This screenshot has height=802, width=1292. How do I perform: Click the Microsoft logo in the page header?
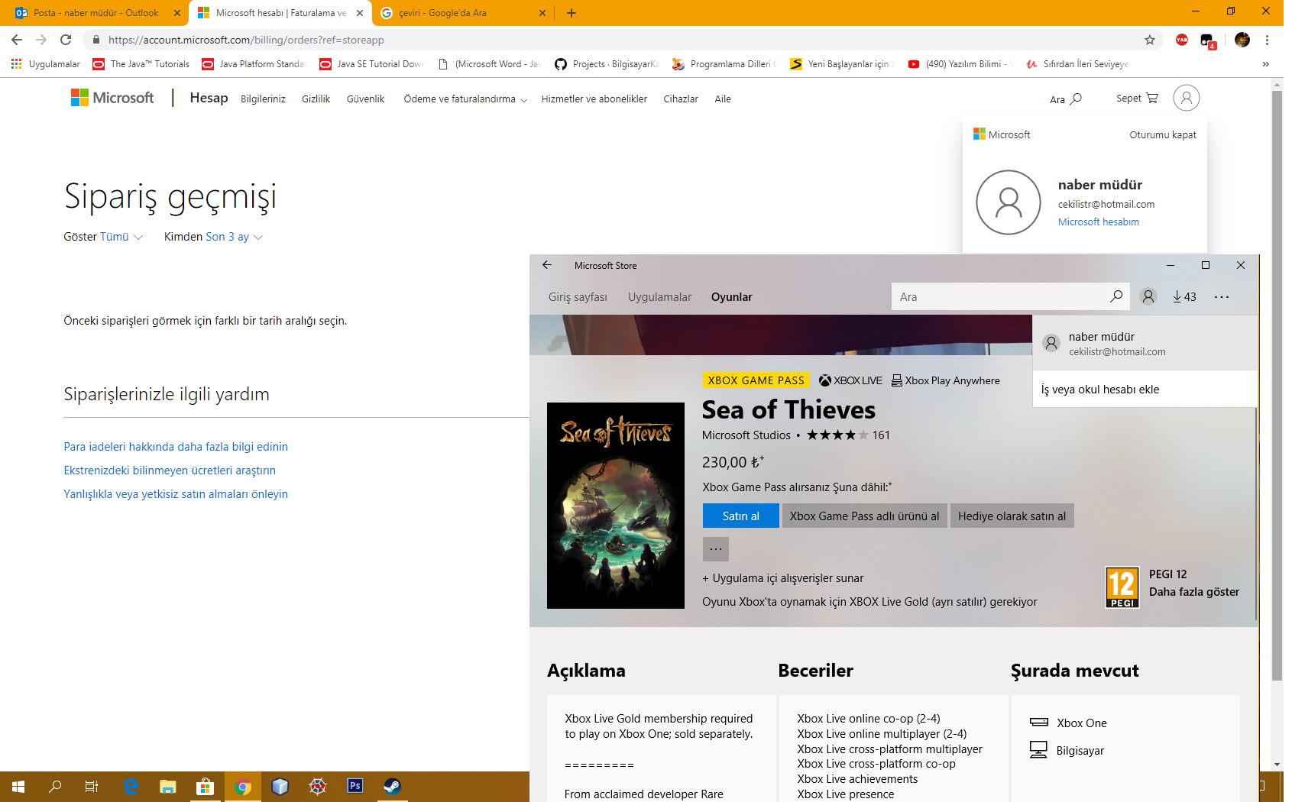pyautogui.click(x=112, y=98)
